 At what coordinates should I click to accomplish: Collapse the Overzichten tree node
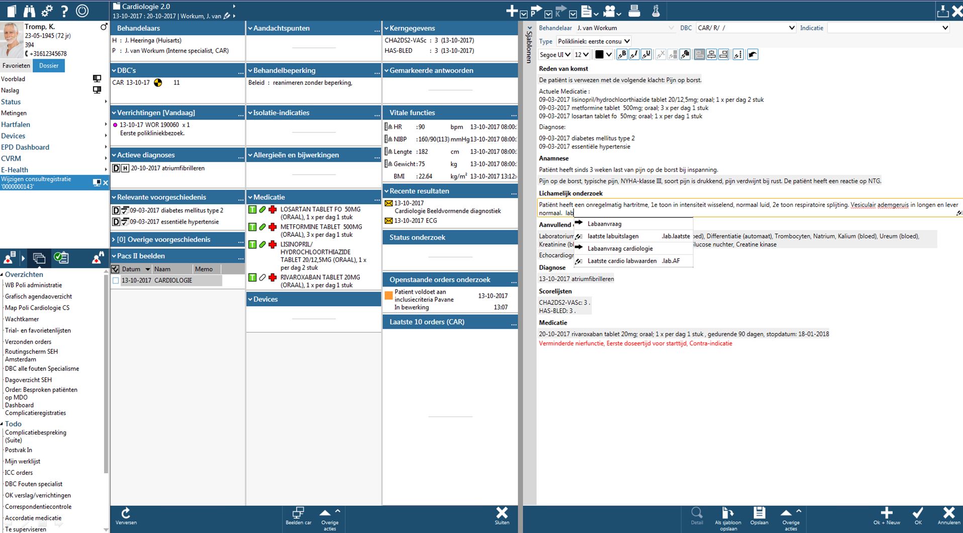pos(2,275)
